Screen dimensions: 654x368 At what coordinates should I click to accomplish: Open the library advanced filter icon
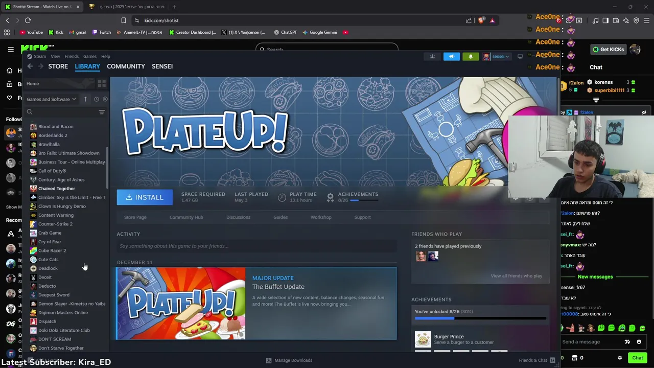point(102,112)
